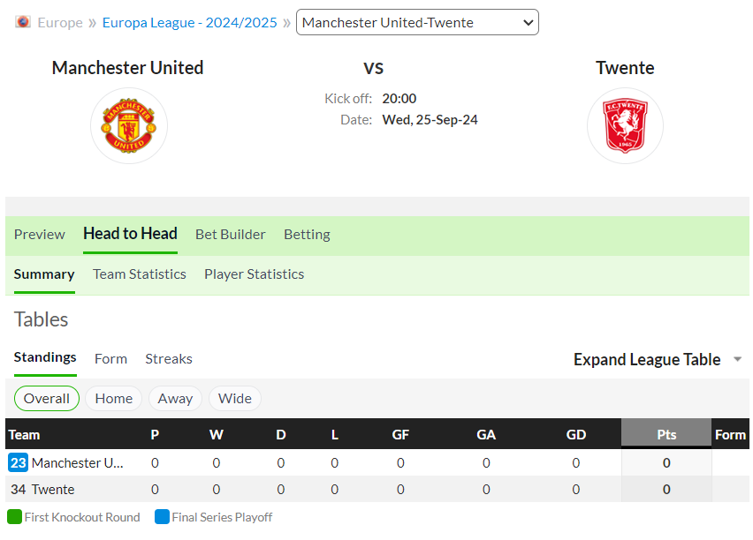The height and width of the screenshot is (540, 753).
Task: Follow the Europa League - 2024/2025 link
Action: pyautogui.click(x=190, y=23)
